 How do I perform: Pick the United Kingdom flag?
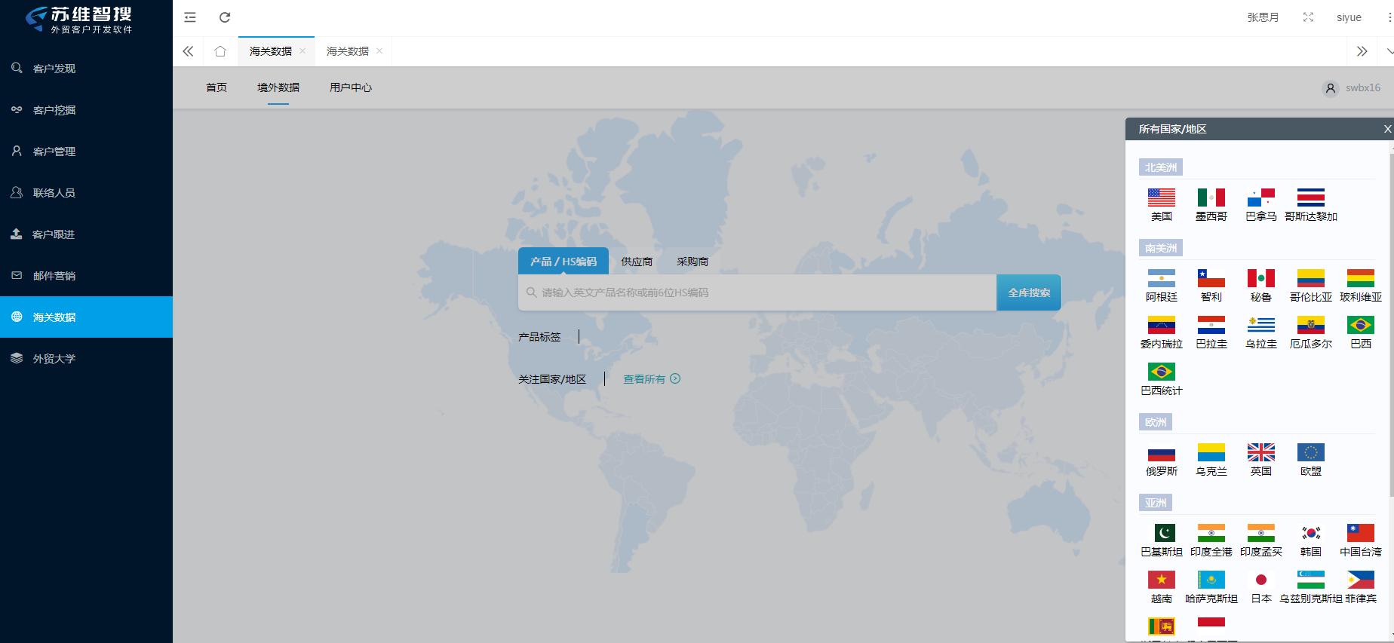pyautogui.click(x=1260, y=452)
